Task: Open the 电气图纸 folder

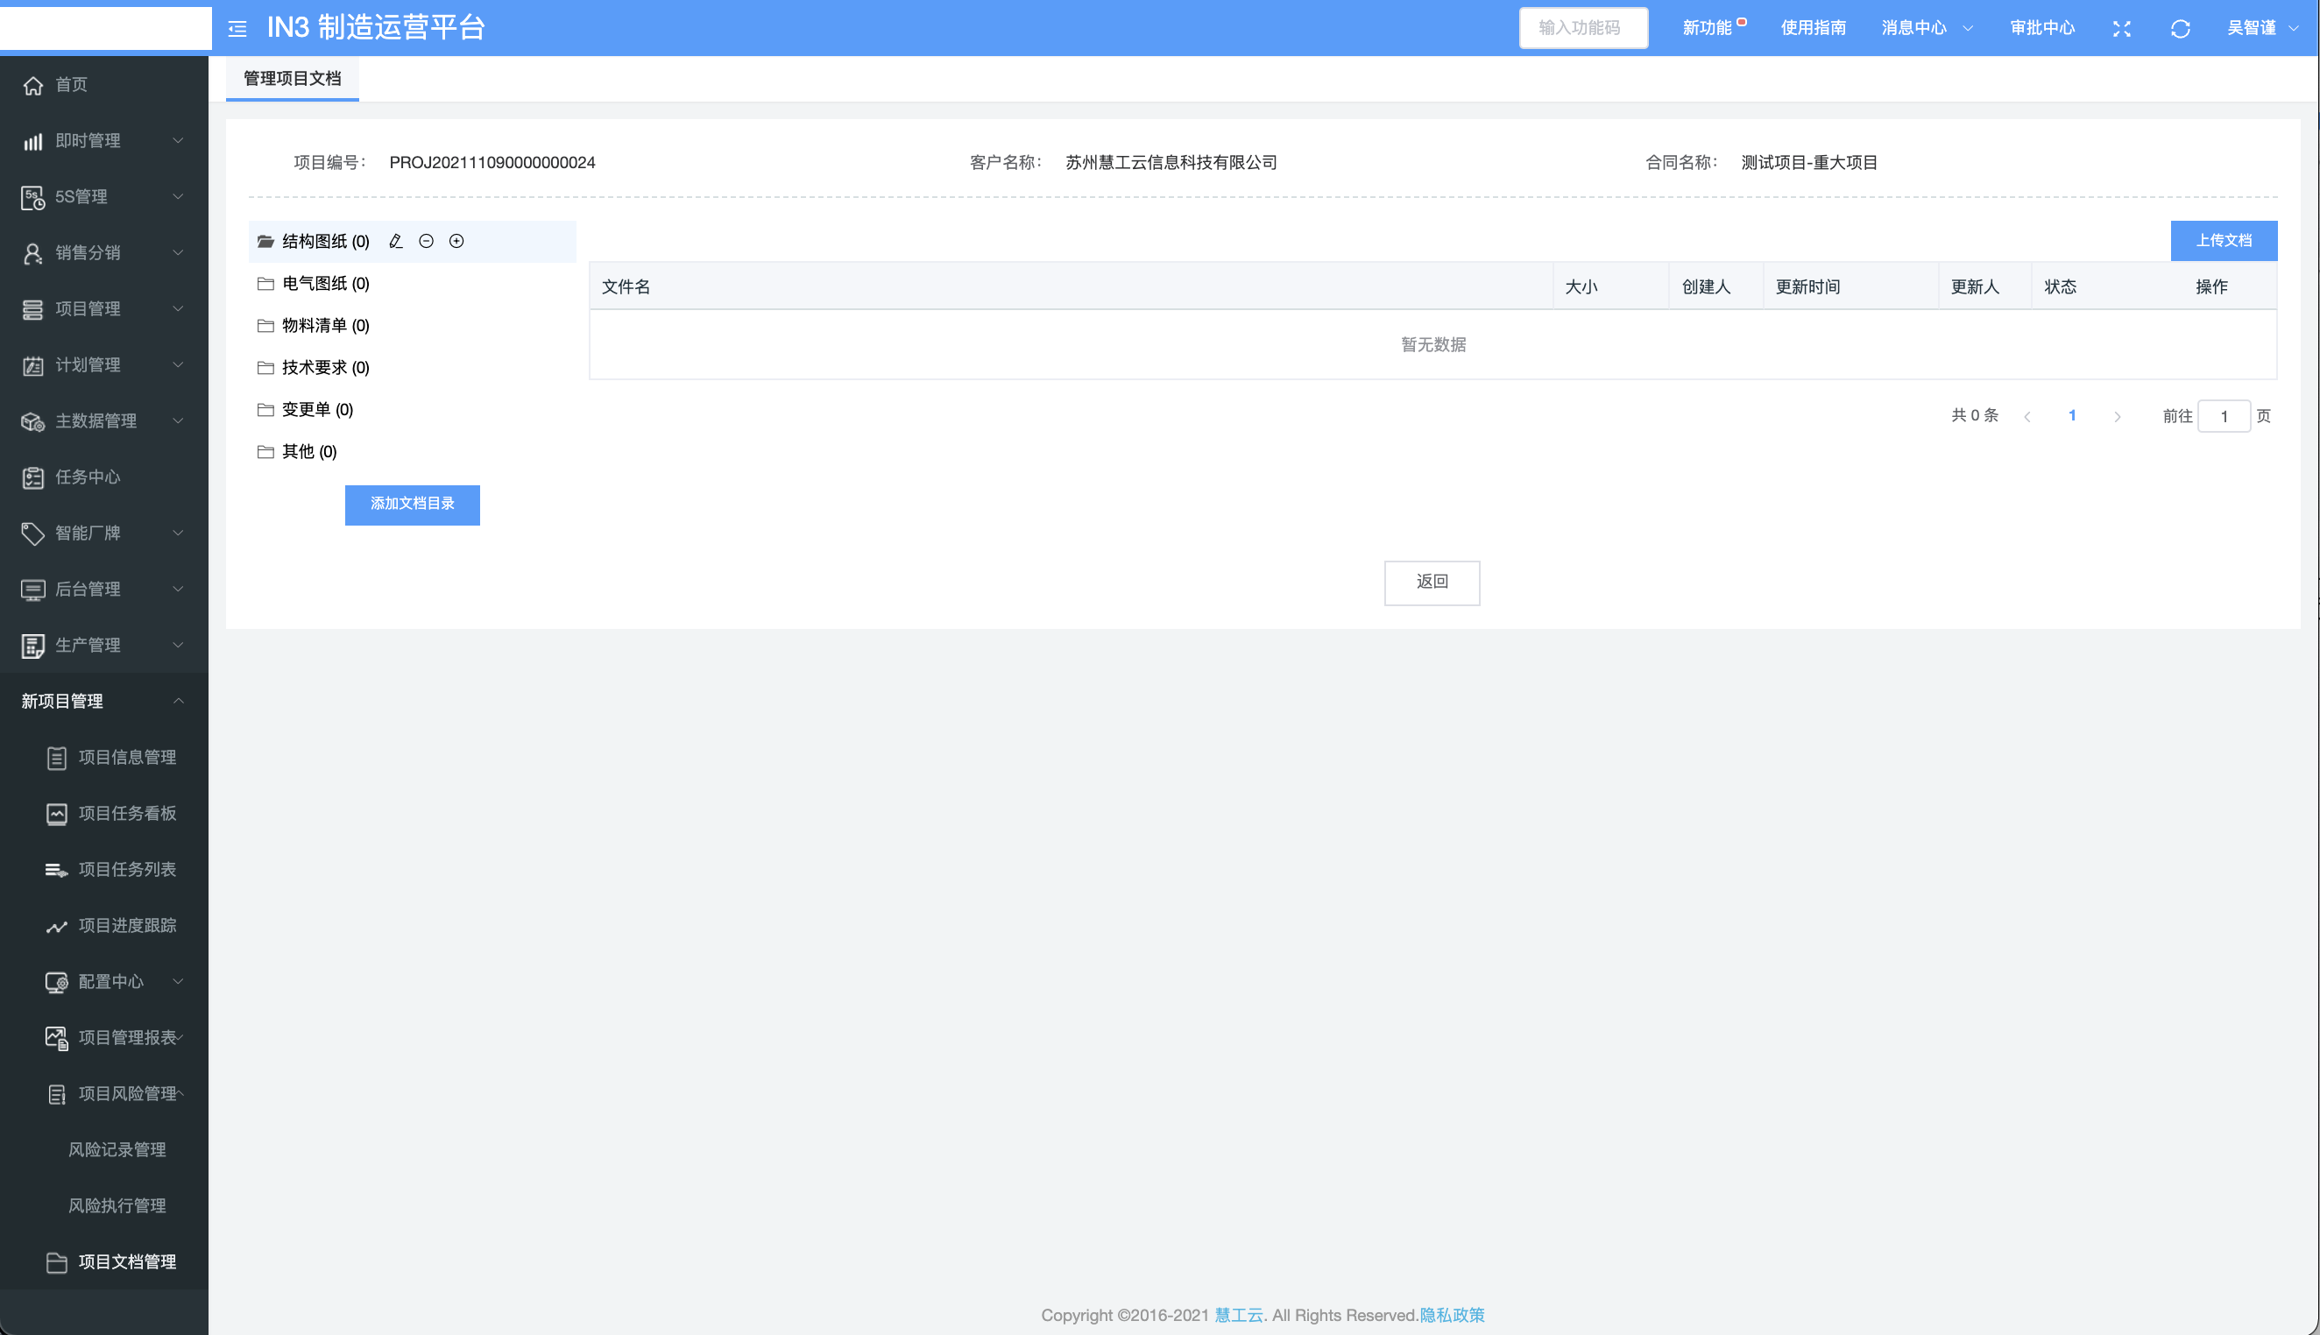Action: coord(325,283)
